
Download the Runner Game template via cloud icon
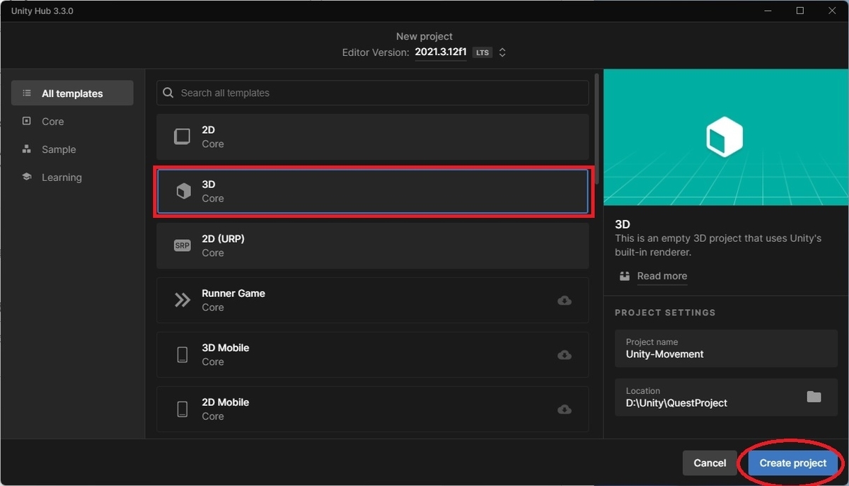(565, 300)
